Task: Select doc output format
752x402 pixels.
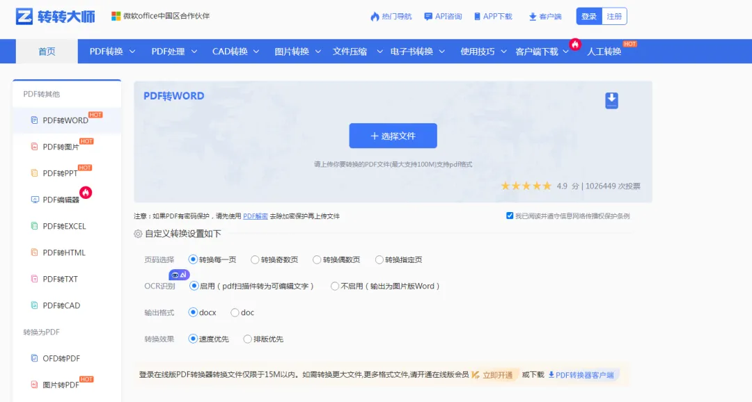Action: pos(235,313)
